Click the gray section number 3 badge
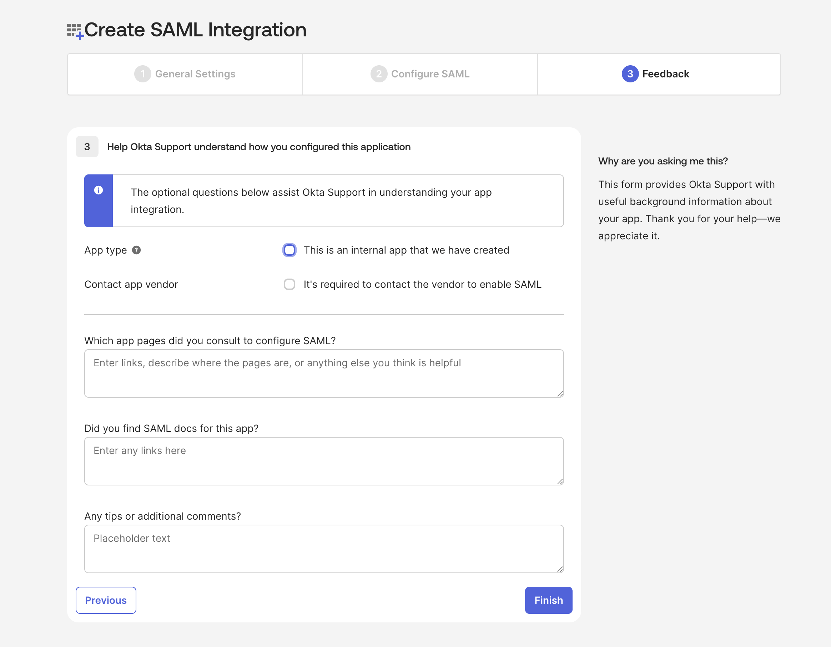The image size is (831, 647). tap(87, 147)
